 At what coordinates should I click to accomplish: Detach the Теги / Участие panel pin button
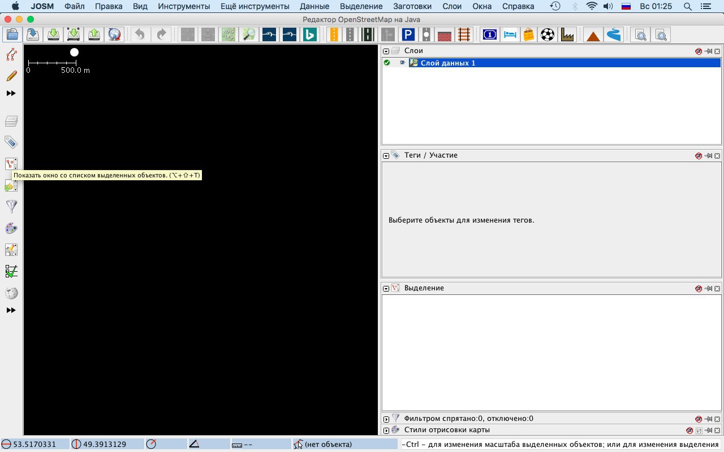(x=708, y=155)
